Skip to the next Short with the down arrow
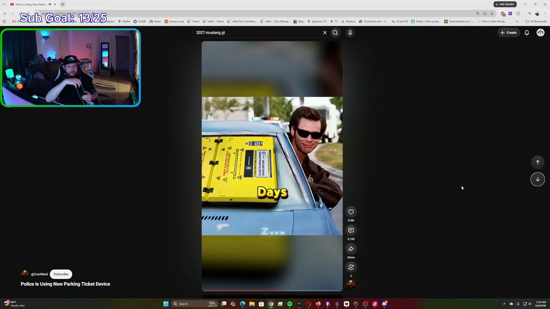This screenshot has width=550, height=309. (538, 179)
